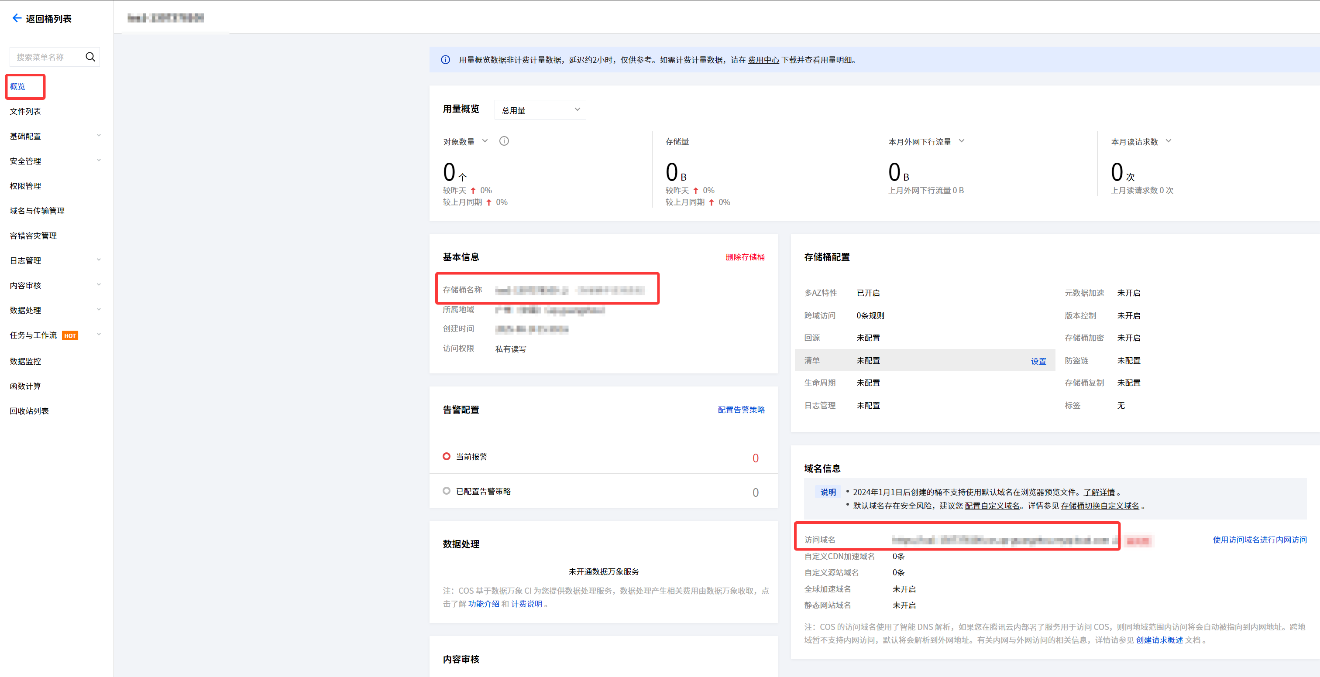Click the 删除存储桶 link
1320x677 pixels.
(x=744, y=257)
